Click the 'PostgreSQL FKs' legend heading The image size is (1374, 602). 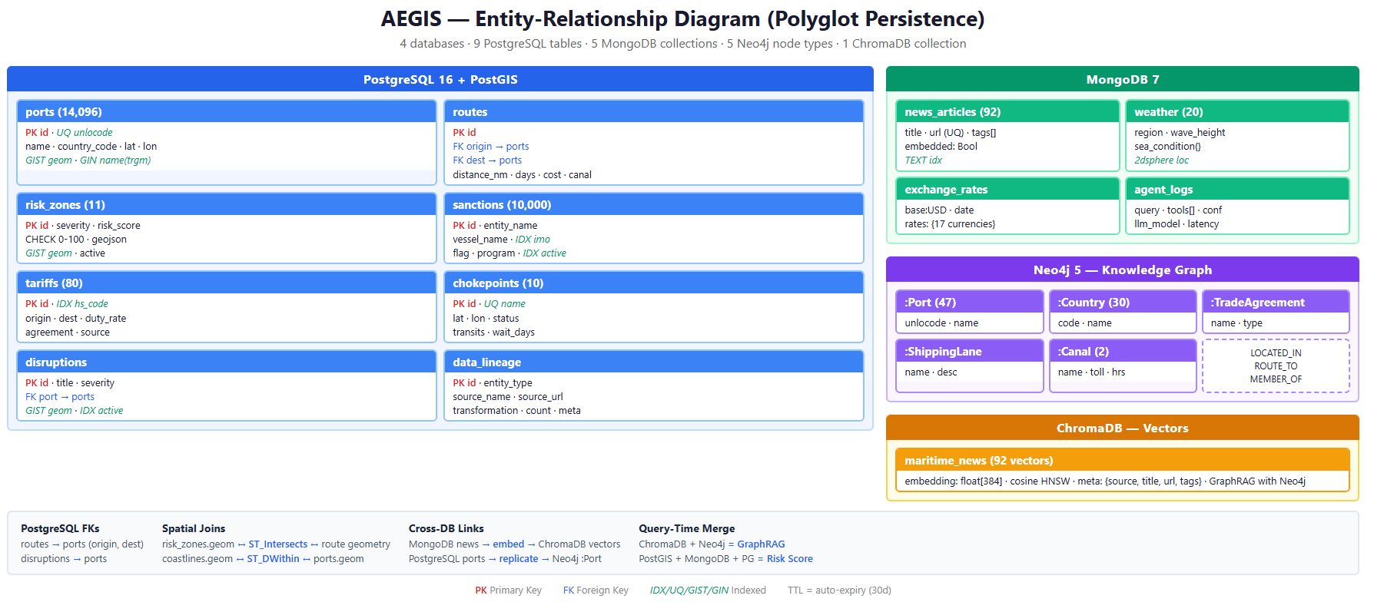tap(60, 529)
